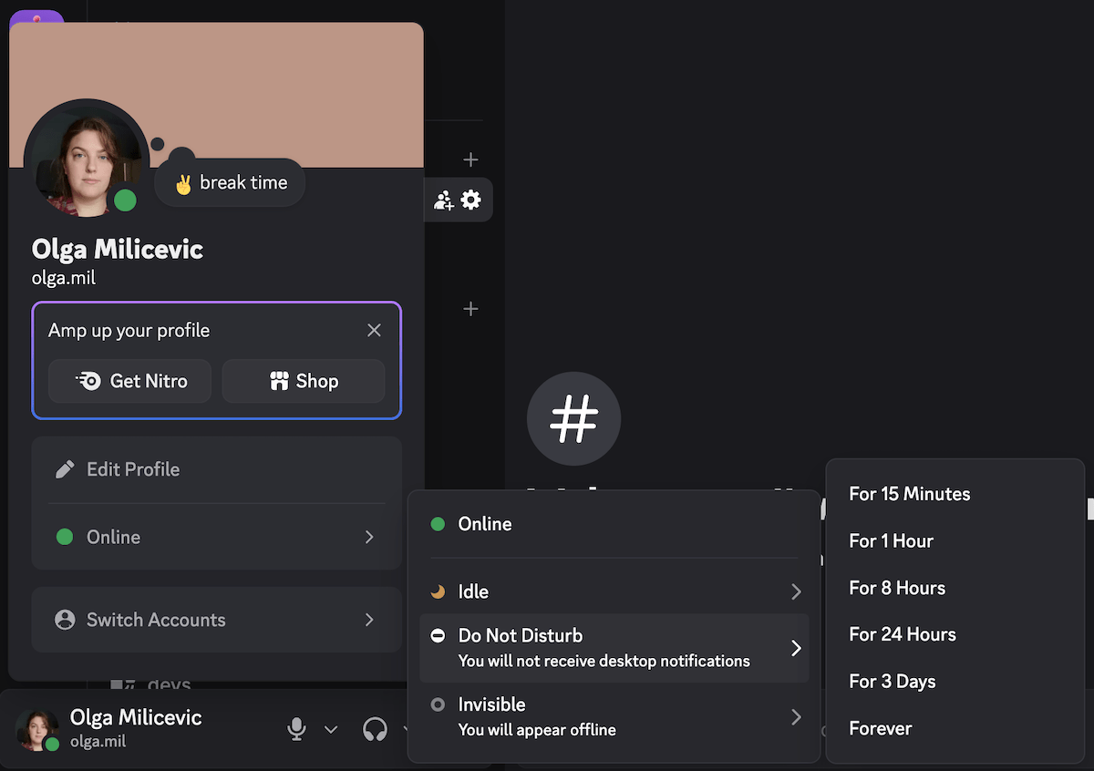Click the Add a Server plus icon
This screenshot has height=771, width=1094.
tap(470, 159)
